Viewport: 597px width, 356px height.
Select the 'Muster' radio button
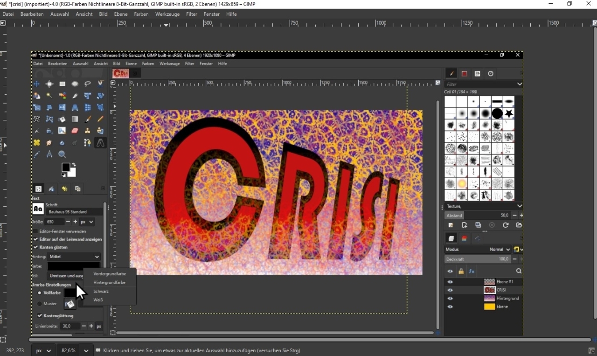[x=40, y=304]
